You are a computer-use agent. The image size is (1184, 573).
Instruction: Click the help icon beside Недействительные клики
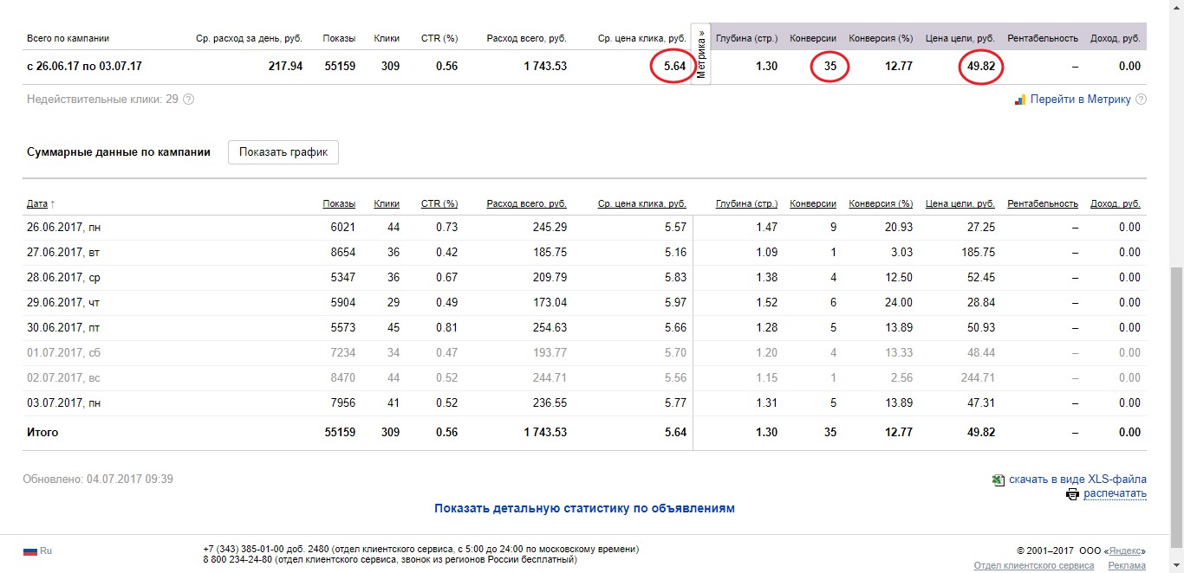189,100
